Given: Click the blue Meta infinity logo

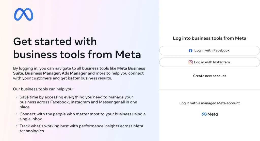Looking at the screenshot, I should click(x=24, y=14).
